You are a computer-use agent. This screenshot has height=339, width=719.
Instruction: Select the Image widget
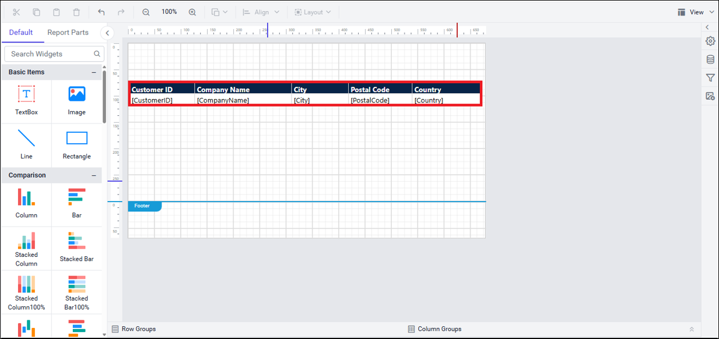point(76,100)
